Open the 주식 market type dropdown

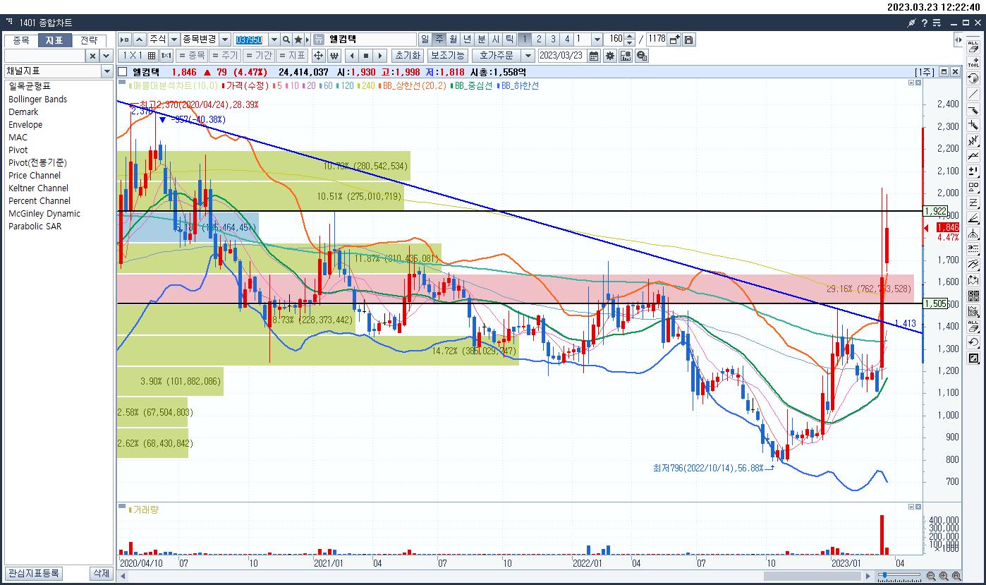174,40
